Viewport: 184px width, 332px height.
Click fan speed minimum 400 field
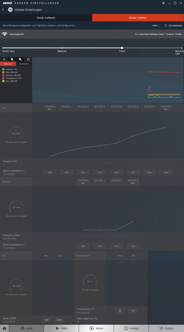pos(46,320)
